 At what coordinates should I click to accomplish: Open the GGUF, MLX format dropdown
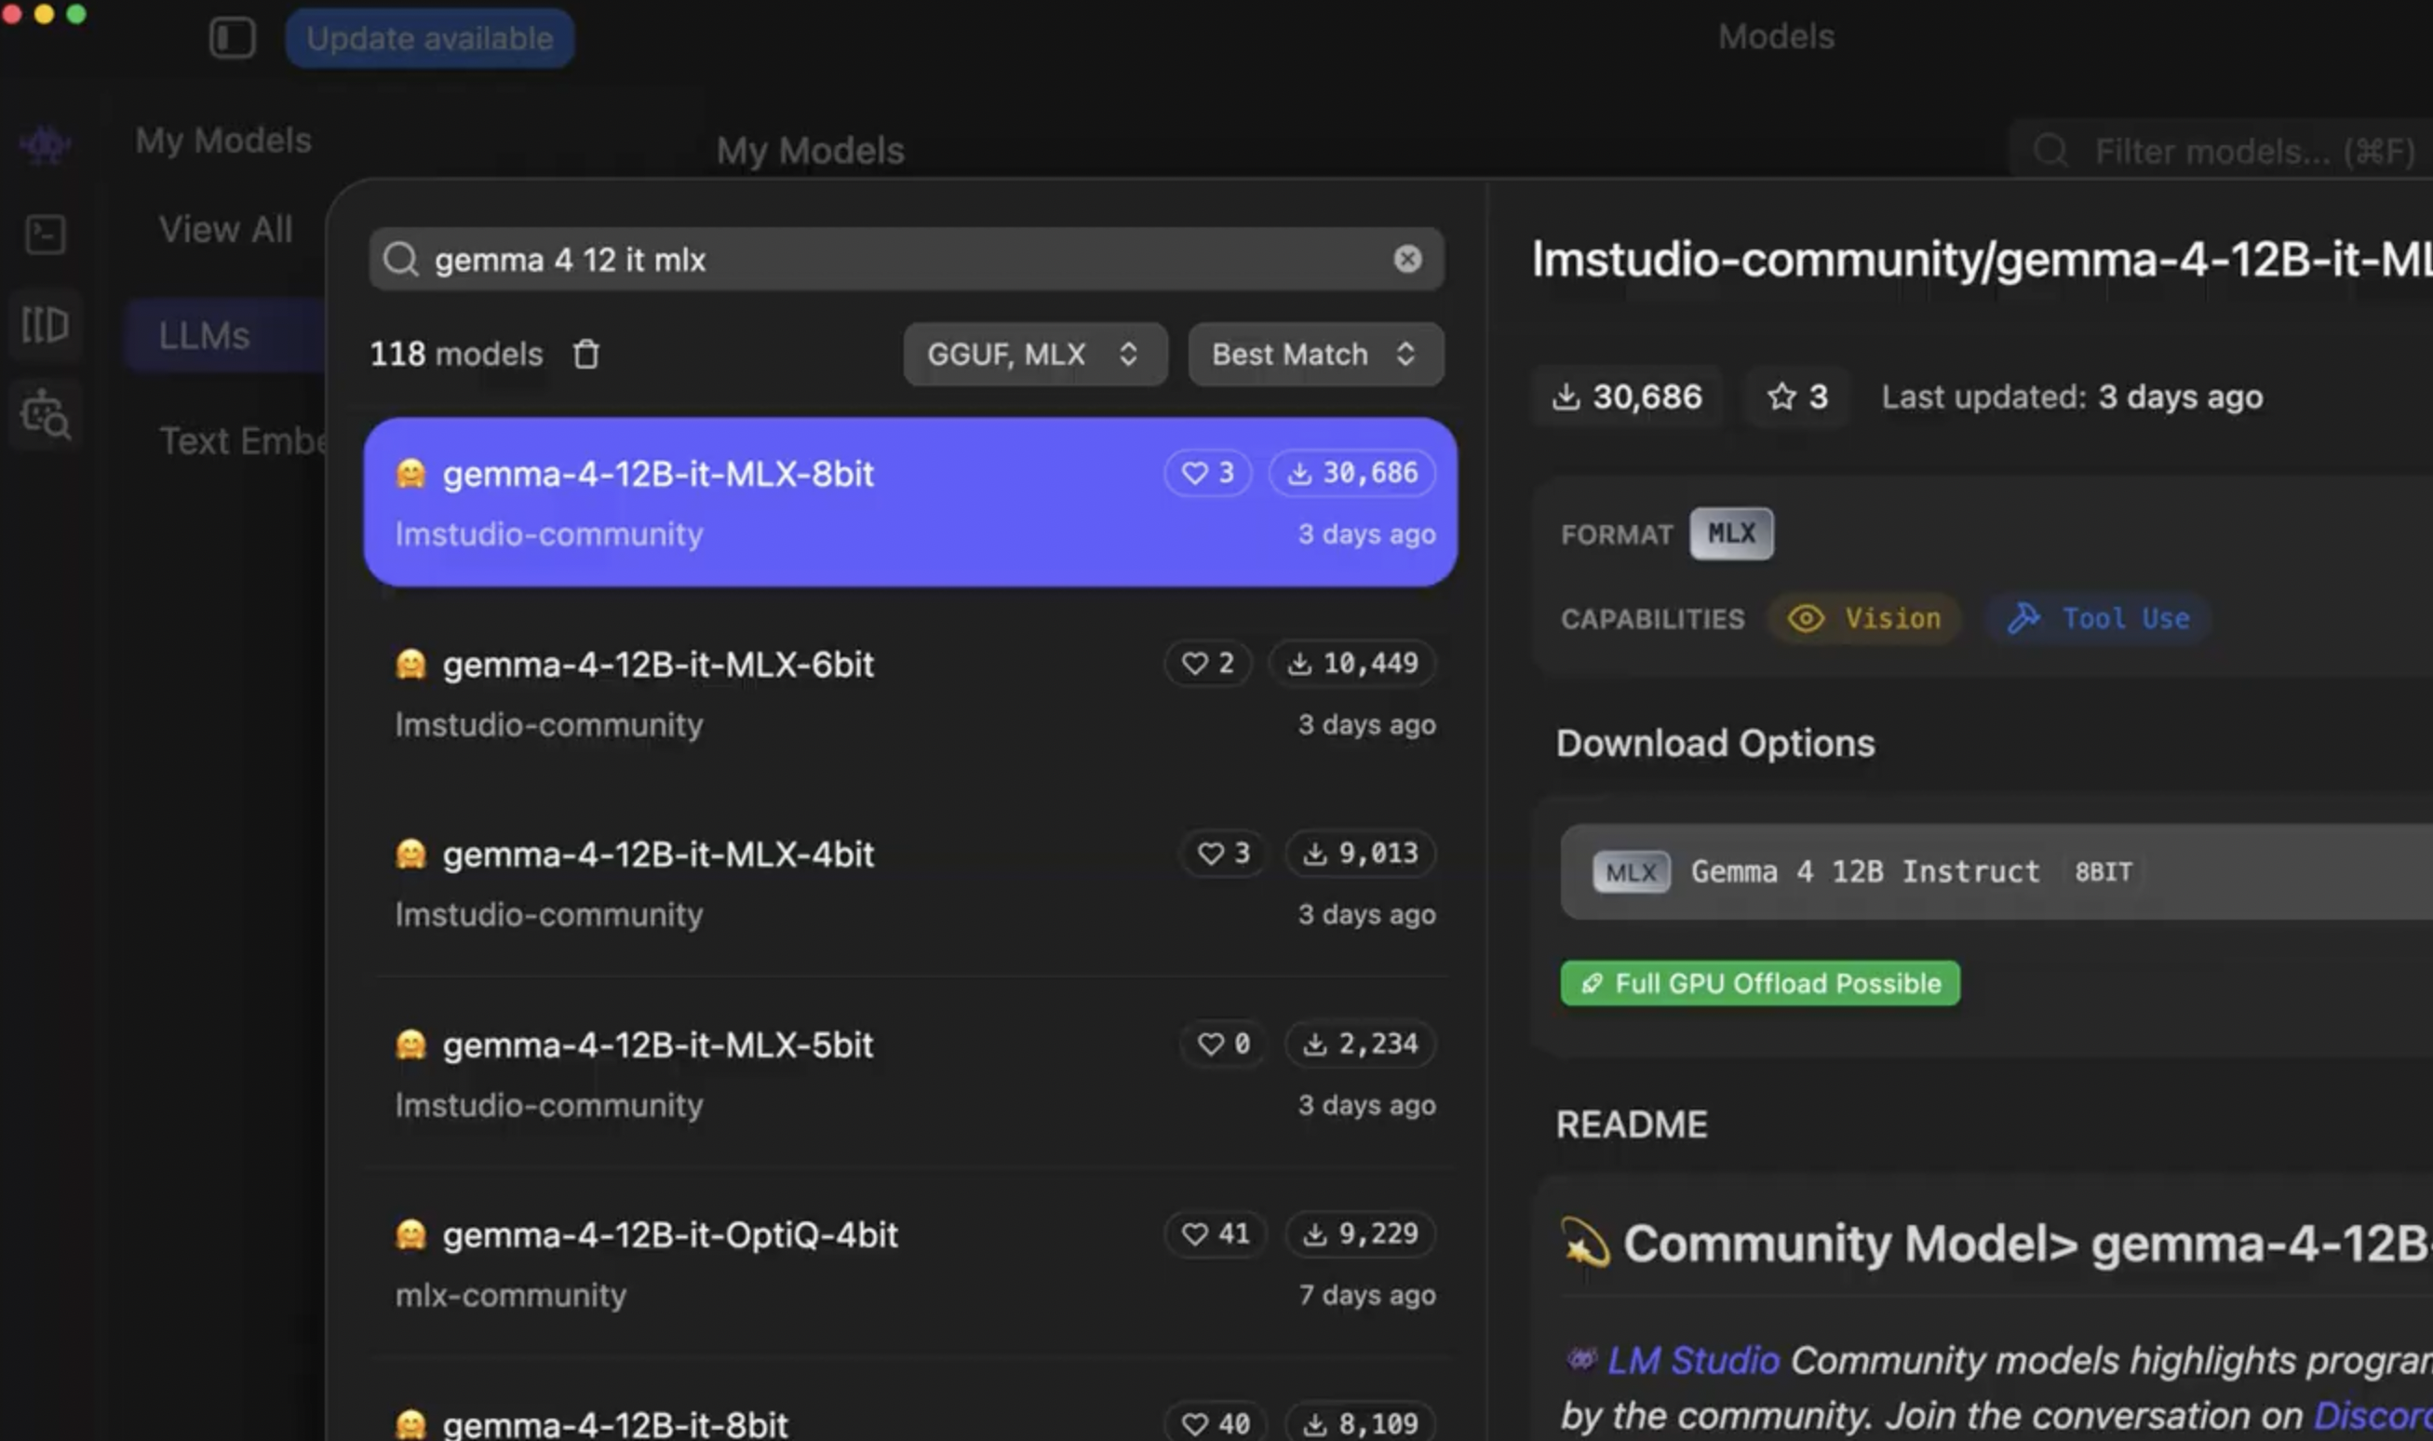(x=1035, y=355)
